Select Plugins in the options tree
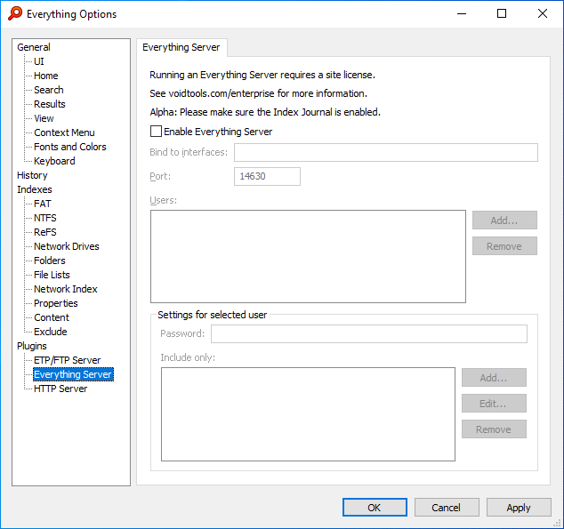Screen dimensions: 564x529 pos(32,346)
